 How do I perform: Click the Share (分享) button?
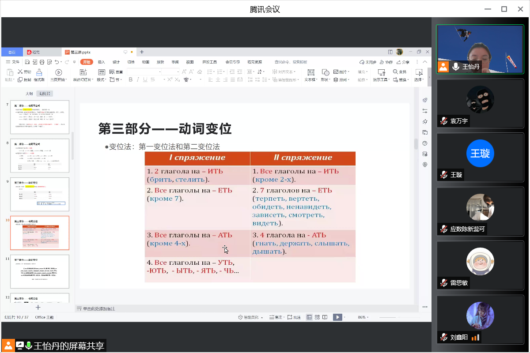click(403, 62)
